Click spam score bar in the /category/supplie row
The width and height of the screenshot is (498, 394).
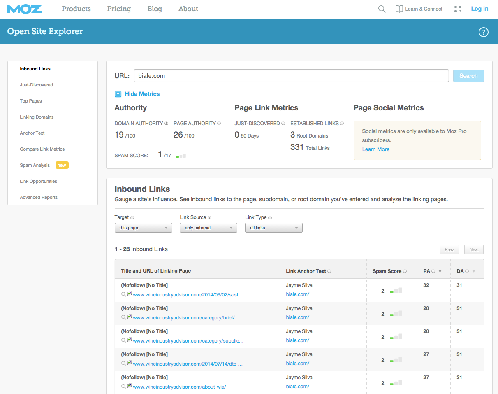coord(396,337)
